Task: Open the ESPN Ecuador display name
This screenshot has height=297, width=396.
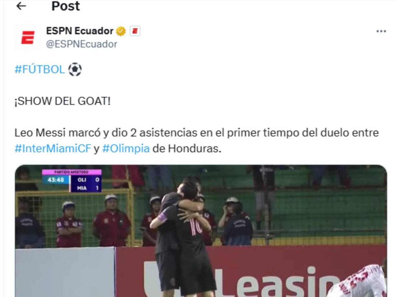Action: (x=80, y=31)
